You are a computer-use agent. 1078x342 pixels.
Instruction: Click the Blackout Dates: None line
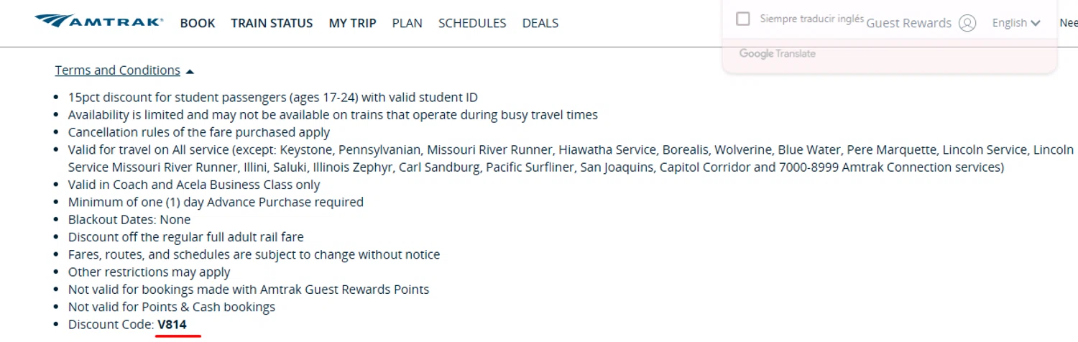pos(129,220)
